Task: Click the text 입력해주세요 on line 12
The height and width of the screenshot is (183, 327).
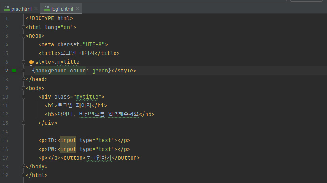Action: click(x=123, y=114)
